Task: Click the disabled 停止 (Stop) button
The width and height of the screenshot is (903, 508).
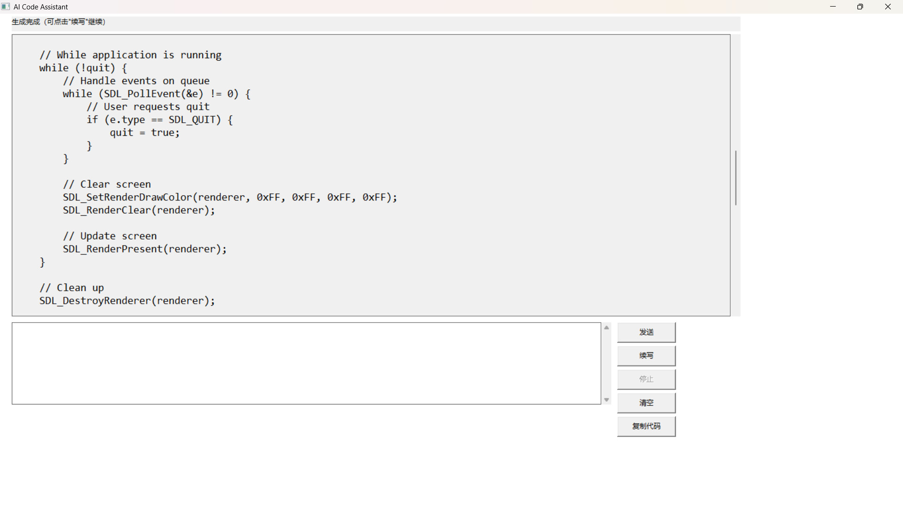Action: pyautogui.click(x=646, y=379)
